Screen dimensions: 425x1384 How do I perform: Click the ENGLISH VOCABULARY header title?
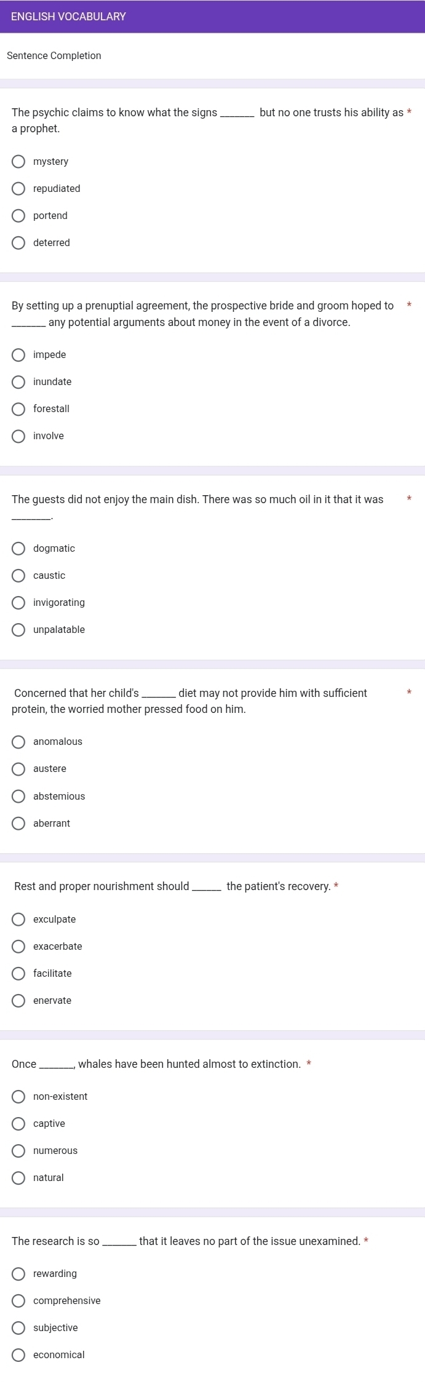pos(68,17)
